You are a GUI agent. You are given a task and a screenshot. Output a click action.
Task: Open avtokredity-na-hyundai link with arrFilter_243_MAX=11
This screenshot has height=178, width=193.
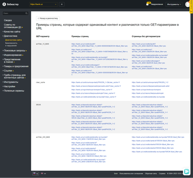tap(90, 138)
